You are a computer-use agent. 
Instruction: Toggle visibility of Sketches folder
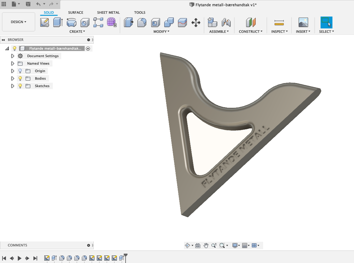(20, 86)
